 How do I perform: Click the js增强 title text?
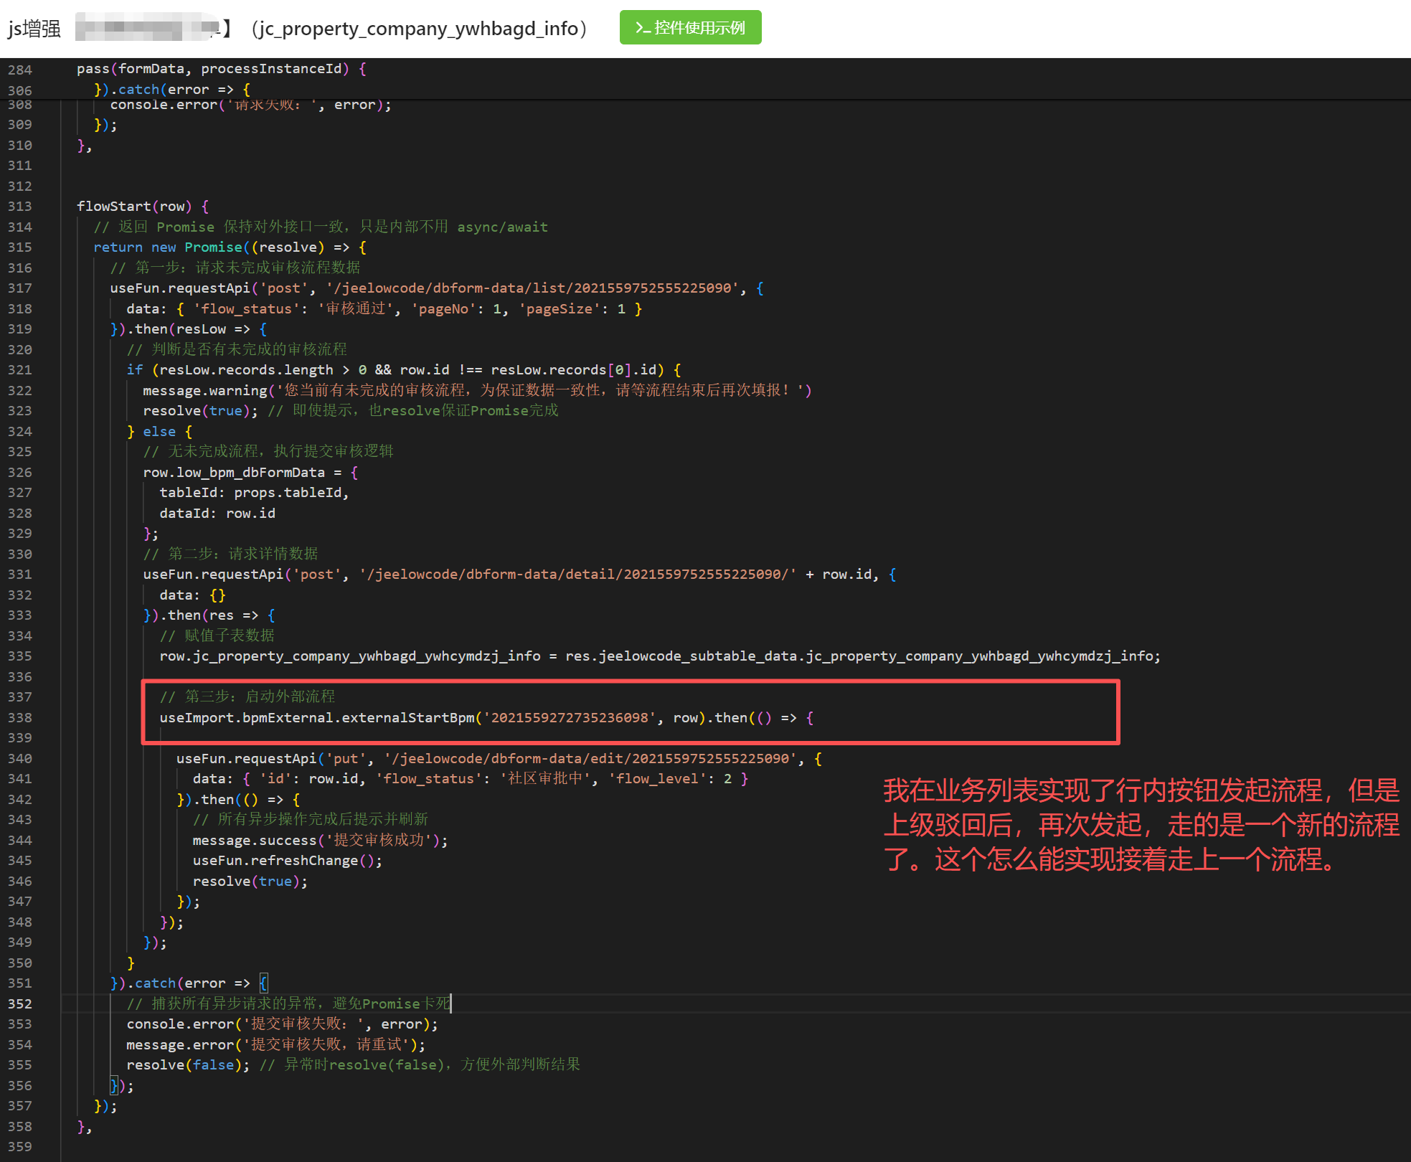34,29
